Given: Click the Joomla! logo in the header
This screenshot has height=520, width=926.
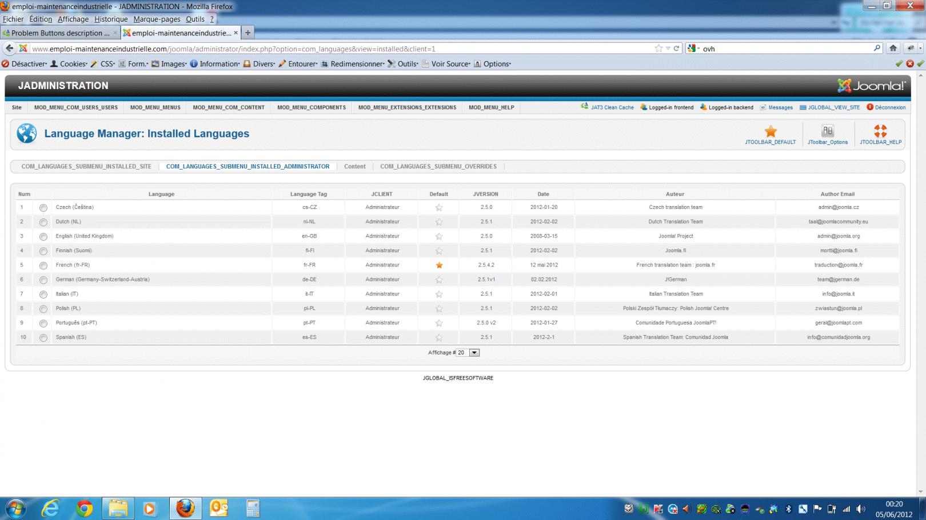Looking at the screenshot, I should [x=870, y=86].
